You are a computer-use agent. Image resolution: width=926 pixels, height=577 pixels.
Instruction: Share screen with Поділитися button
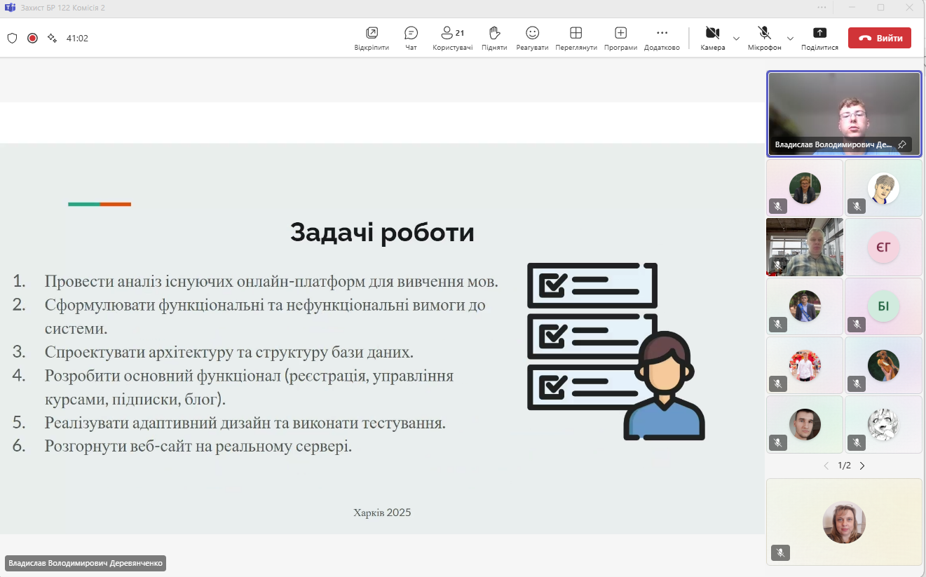pos(819,38)
